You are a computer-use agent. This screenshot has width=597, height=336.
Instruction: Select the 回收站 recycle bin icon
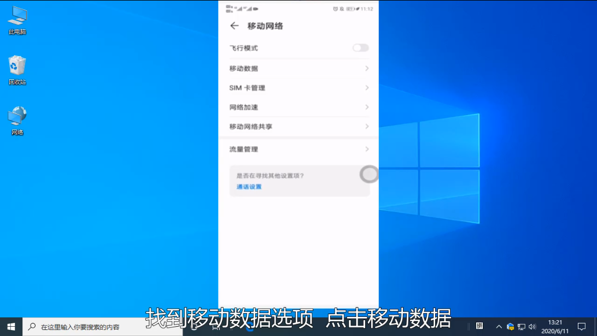(17, 69)
